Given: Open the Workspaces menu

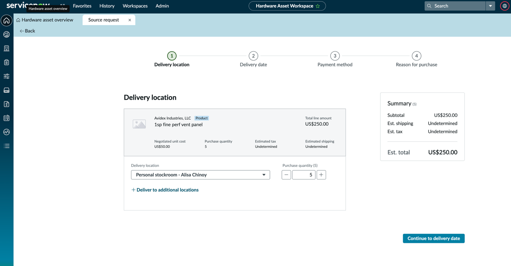Looking at the screenshot, I should (135, 6).
